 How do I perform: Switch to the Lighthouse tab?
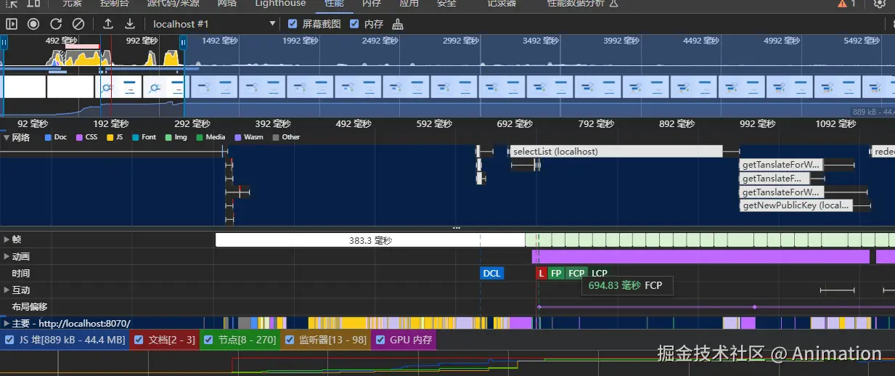pos(280,4)
